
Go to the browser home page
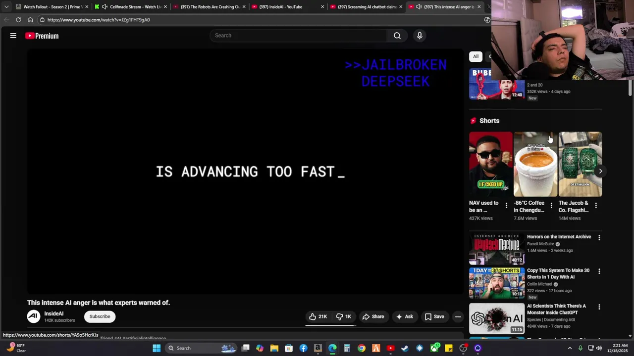point(30,20)
